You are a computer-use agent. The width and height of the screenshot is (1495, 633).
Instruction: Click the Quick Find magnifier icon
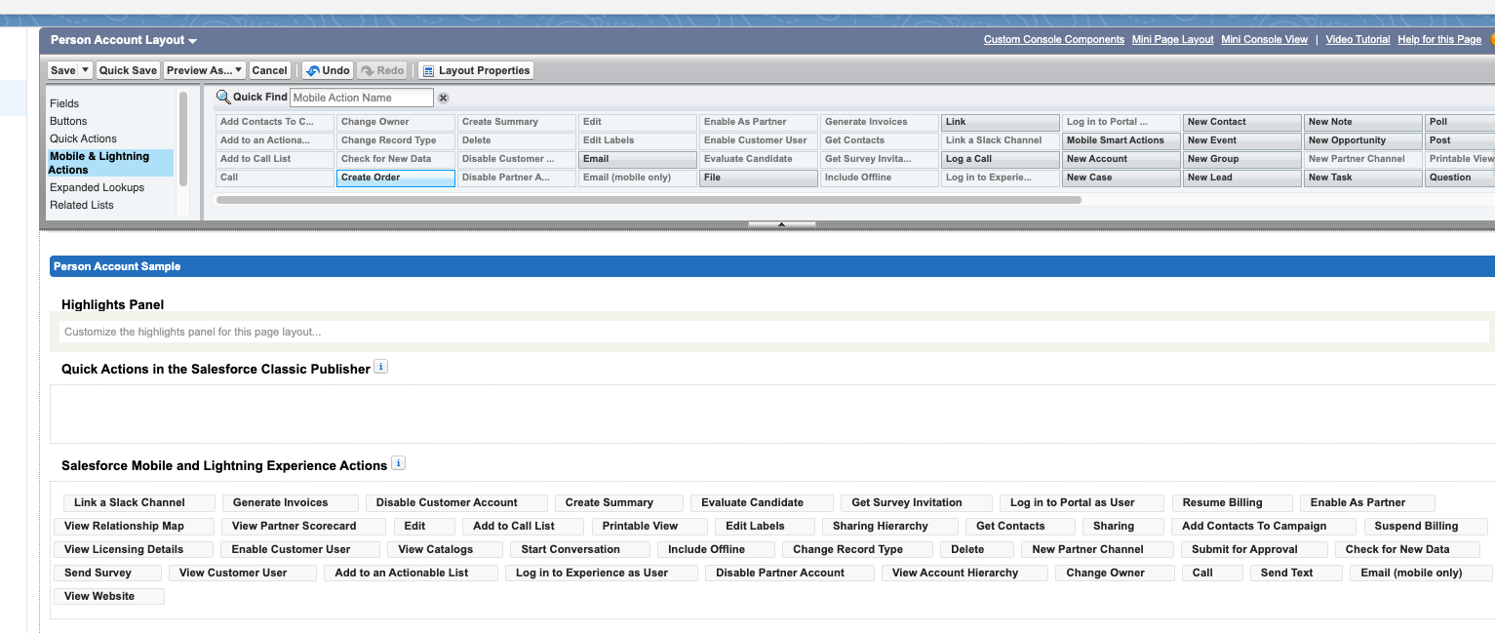[223, 97]
